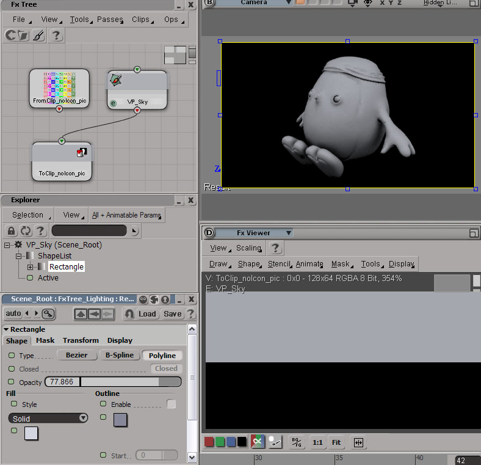Click the two-eyed focus icon in property editor title
The image size is (481, 465).
[143, 299]
